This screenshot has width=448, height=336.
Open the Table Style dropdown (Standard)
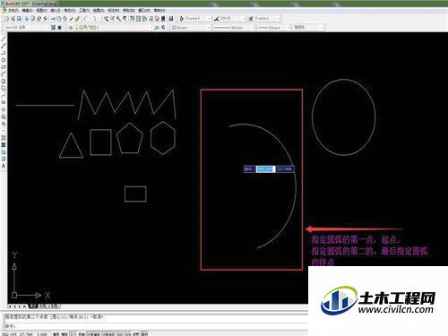click(x=267, y=19)
